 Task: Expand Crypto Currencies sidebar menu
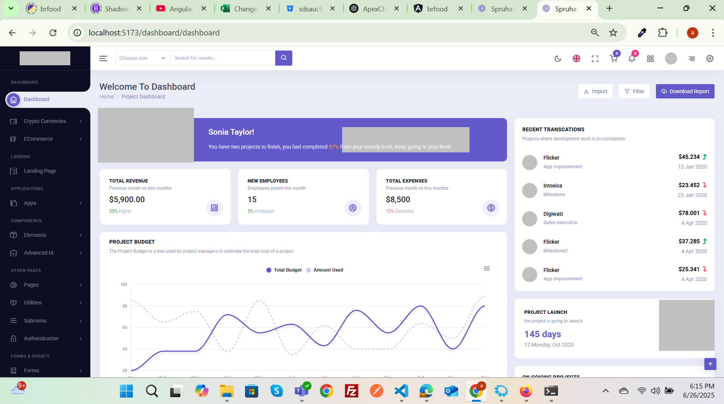click(x=45, y=121)
